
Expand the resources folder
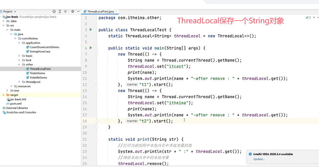click(11, 86)
